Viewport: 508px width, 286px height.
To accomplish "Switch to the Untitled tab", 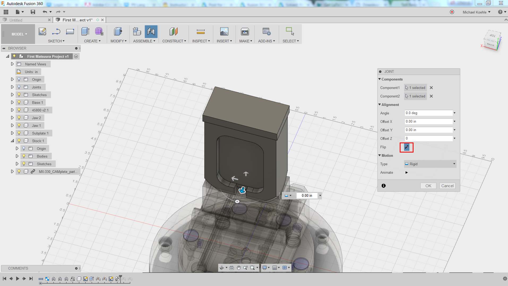I will click(16, 20).
